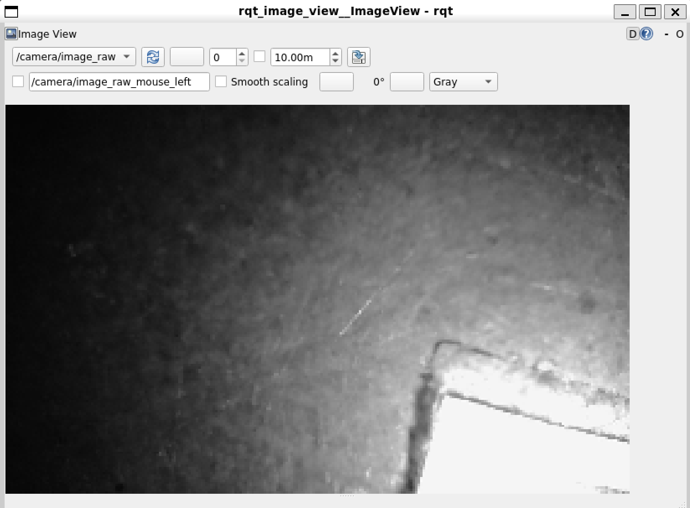Enable Smooth scaling checkbox
Image resolution: width=690 pixels, height=508 pixels.
click(221, 81)
